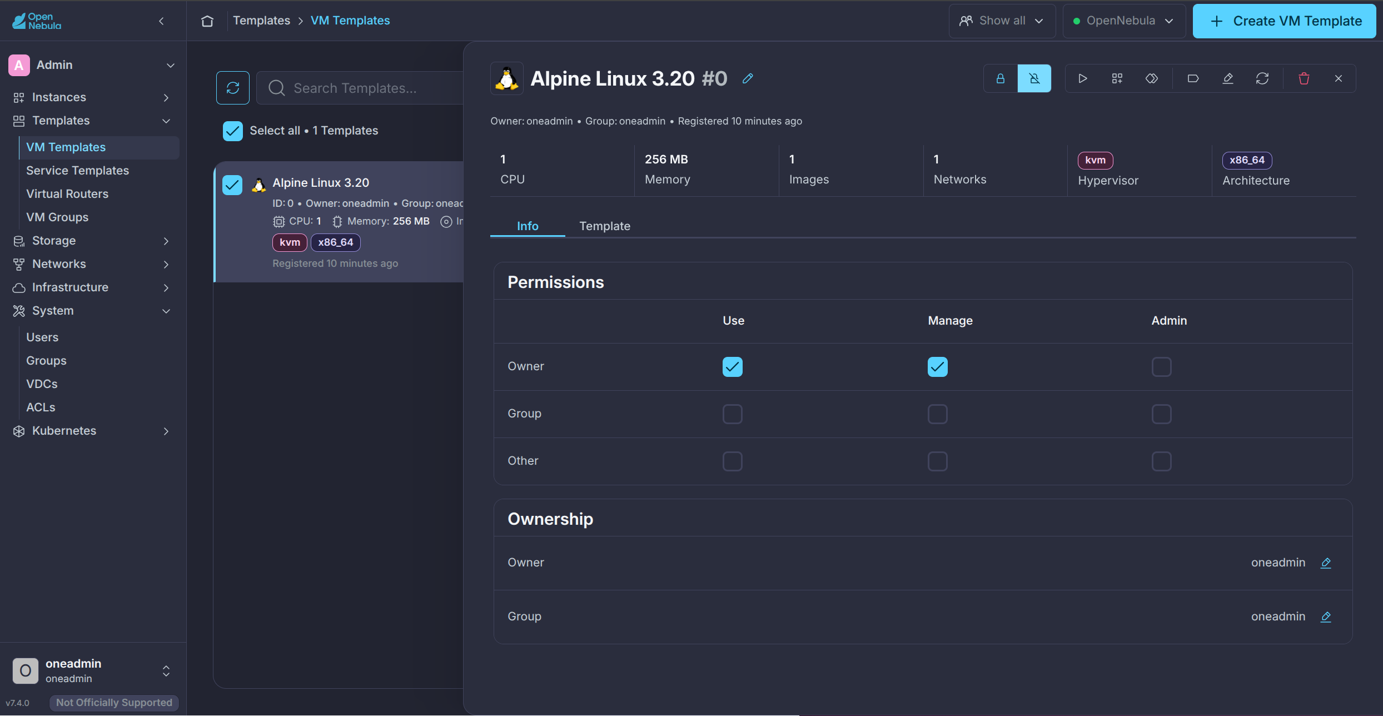Lock the Alpine Linux template

1001,78
